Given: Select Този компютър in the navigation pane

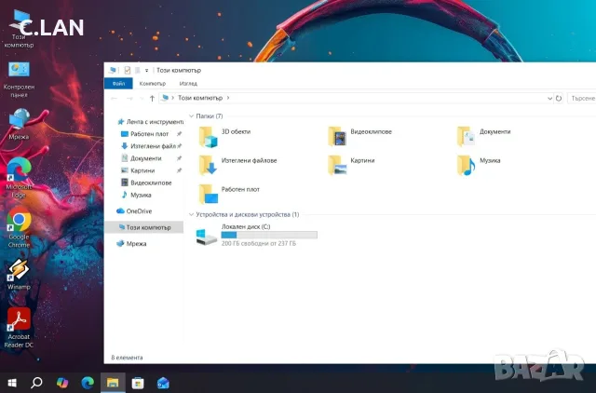Looking at the screenshot, I should pyautogui.click(x=144, y=227).
